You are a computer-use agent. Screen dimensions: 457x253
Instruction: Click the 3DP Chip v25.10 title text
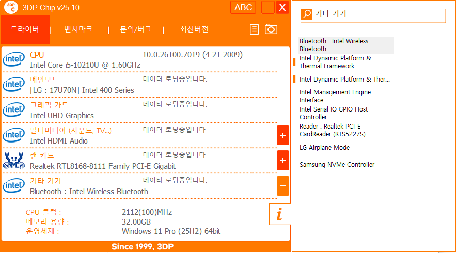click(x=51, y=8)
